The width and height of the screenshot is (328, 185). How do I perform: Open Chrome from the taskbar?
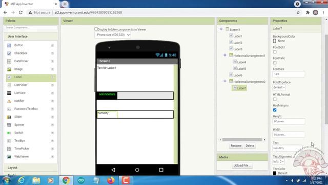[66, 180]
